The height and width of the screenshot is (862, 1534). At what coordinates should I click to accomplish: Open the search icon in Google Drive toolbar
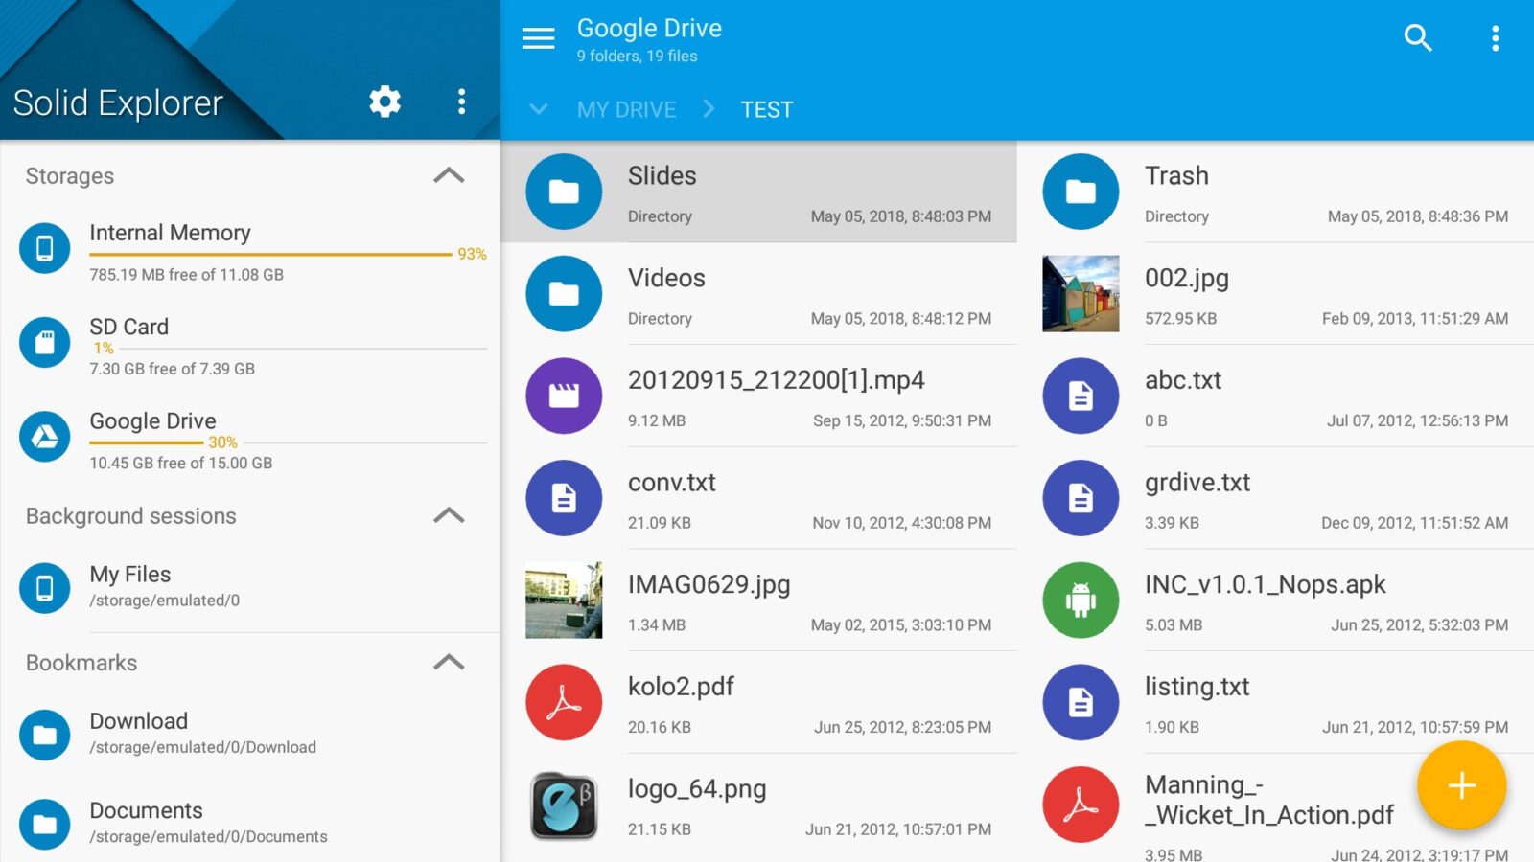[1418, 38]
